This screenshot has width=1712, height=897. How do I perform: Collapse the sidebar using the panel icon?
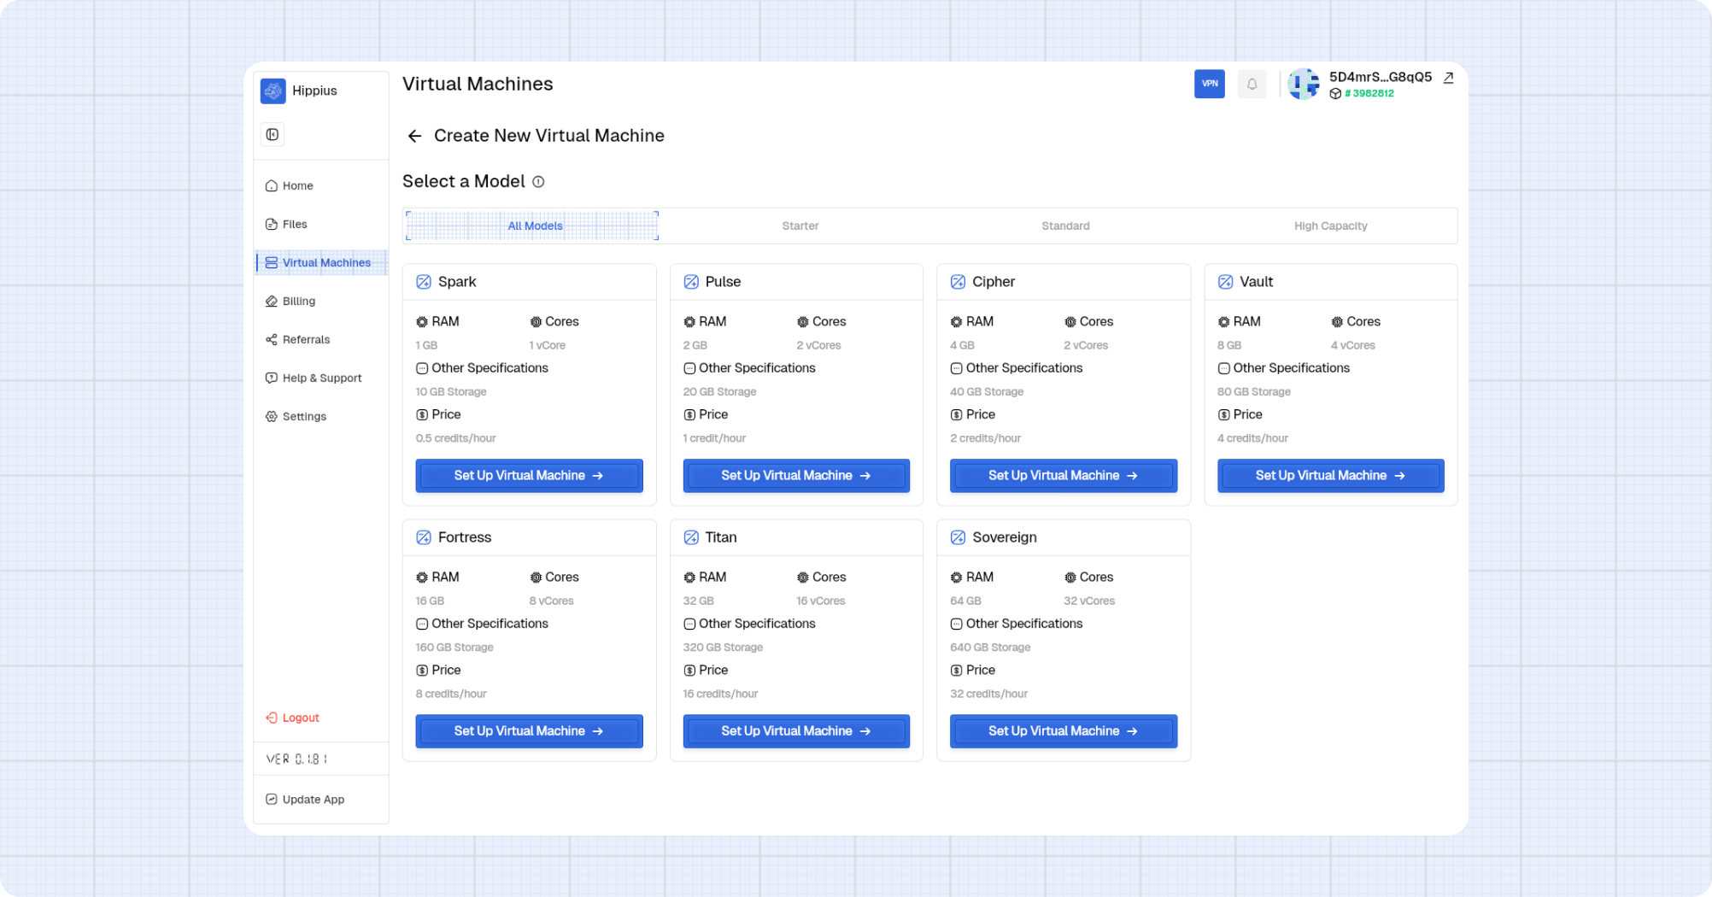(x=273, y=134)
